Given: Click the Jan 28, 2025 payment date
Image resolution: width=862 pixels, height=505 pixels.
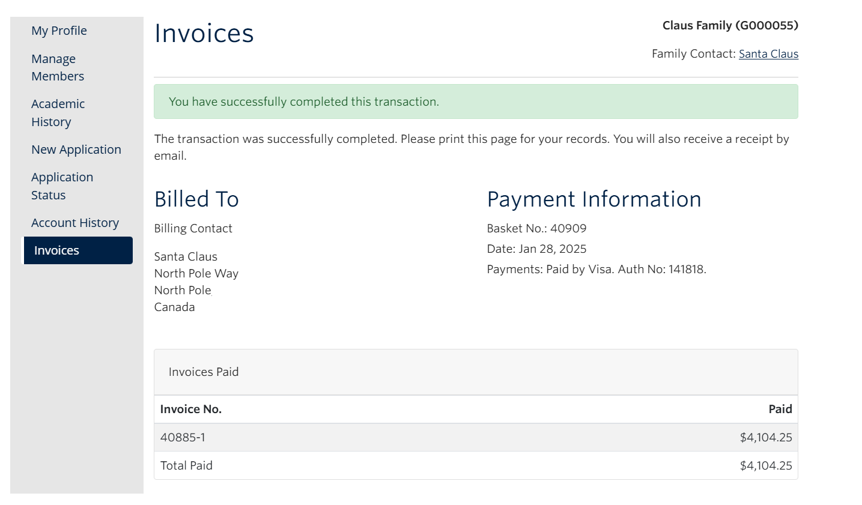Looking at the screenshot, I should coord(536,249).
